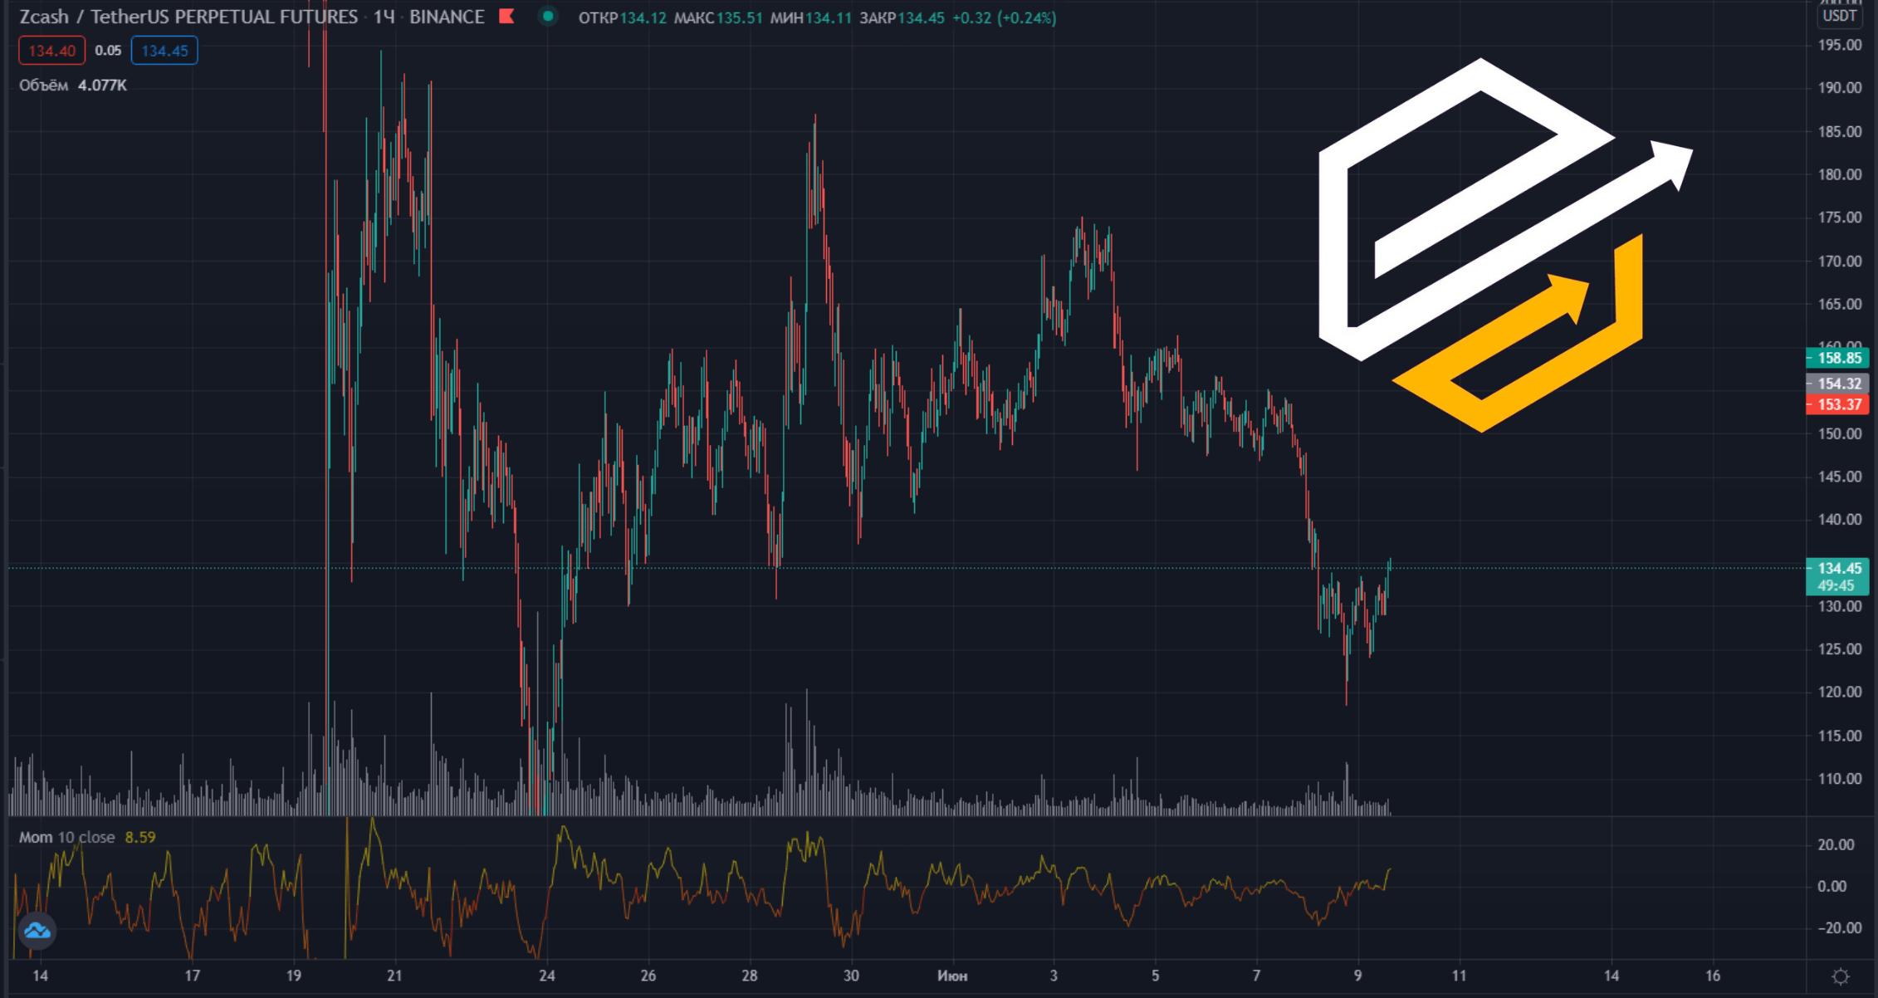This screenshot has width=1878, height=998.
Task: Click the green 158.85 price label
Action: coord(1837,358)
